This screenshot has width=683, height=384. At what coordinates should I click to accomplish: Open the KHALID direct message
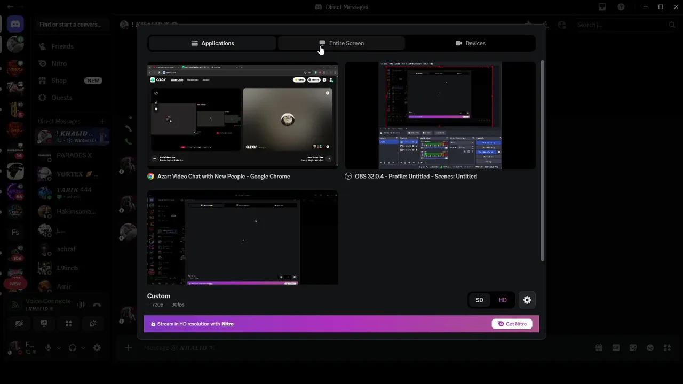click(x=72, y=137)
